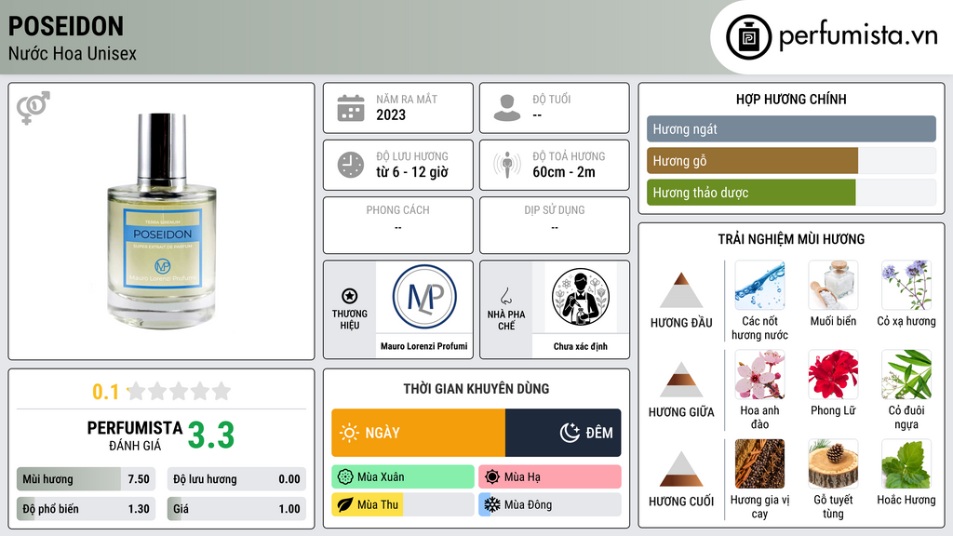This screenshot has height=536, width=953.
Task: Click the Mùa Xuân season tag
Action: pos(403,477)
